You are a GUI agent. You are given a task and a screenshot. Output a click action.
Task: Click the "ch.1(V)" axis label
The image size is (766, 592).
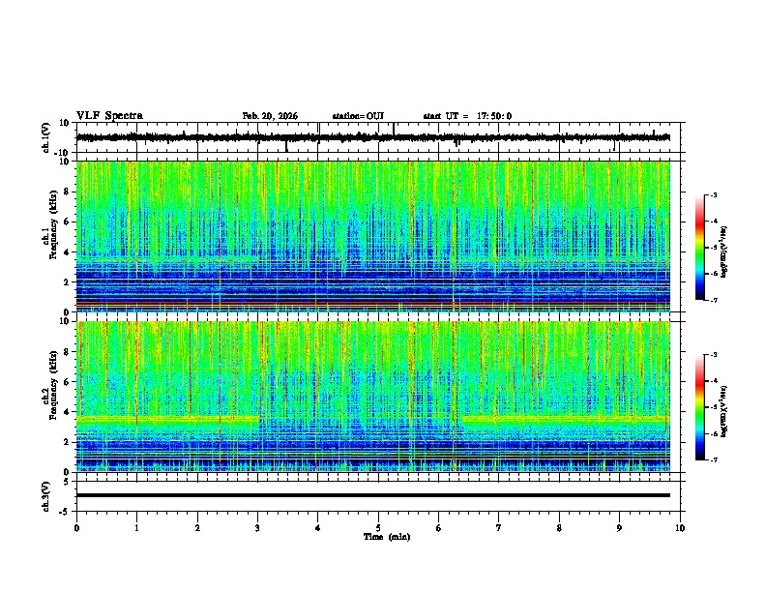coord(46,137)
